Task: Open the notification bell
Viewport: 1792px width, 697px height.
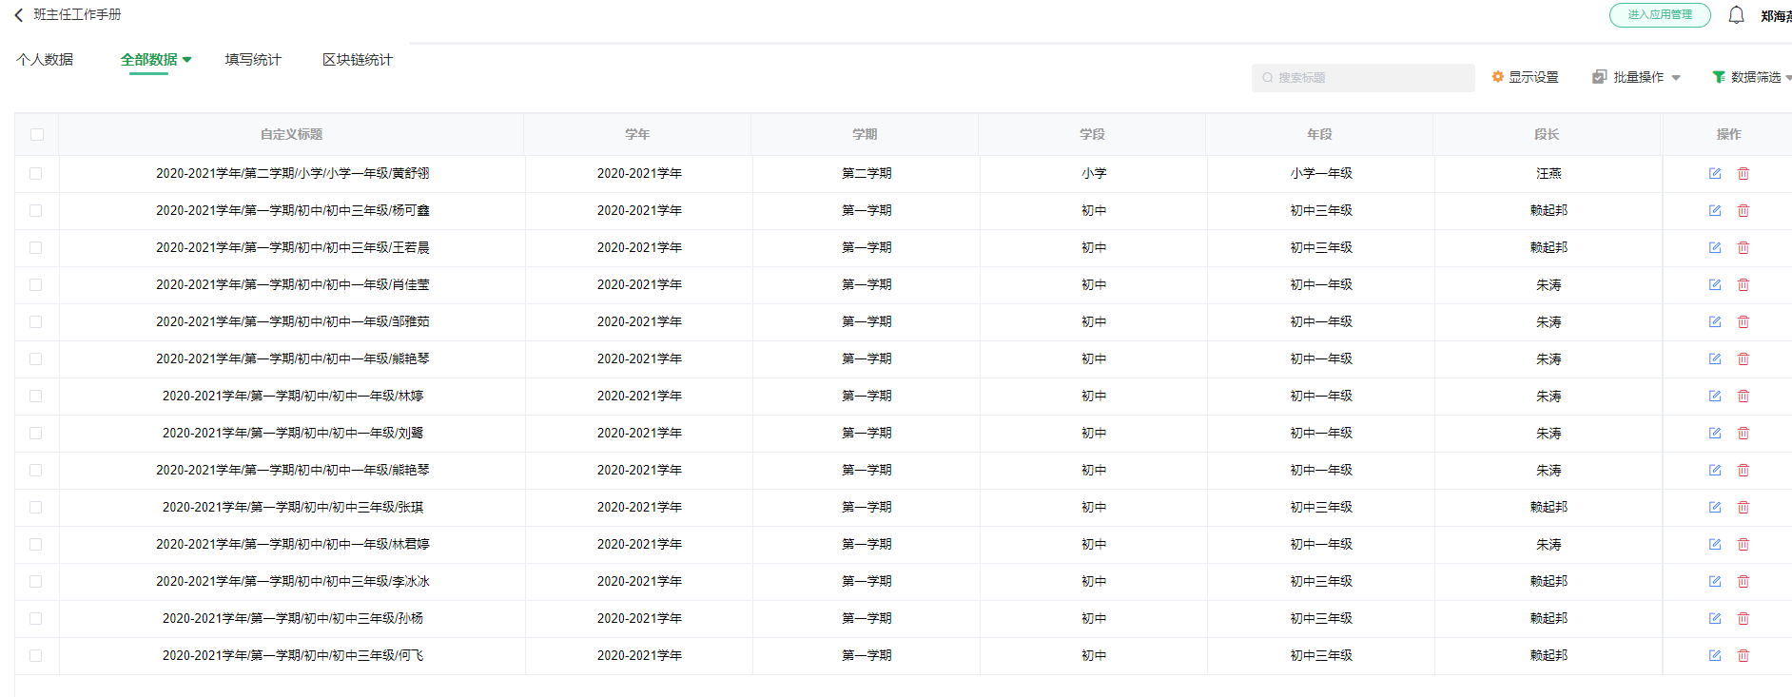Action: (1736, 15)
